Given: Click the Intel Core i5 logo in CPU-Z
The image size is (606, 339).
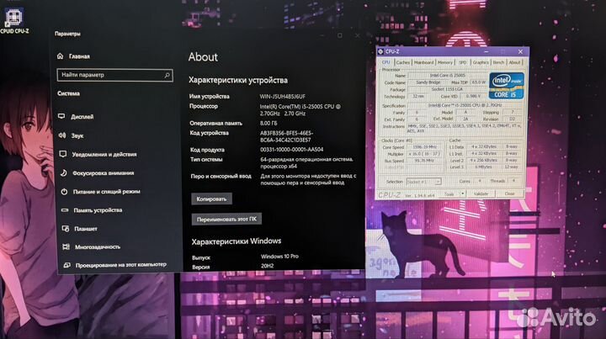Looking at the screenshot, I should point(507,86).
